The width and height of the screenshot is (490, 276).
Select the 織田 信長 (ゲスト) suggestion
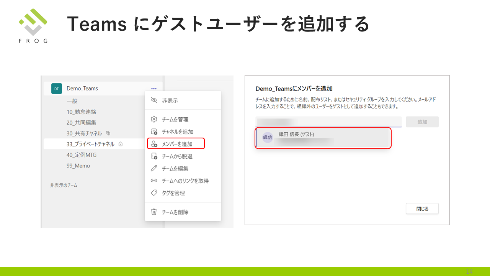pos(323,138)
